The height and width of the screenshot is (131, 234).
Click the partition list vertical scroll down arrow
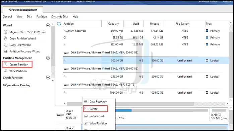pos(231,100)
